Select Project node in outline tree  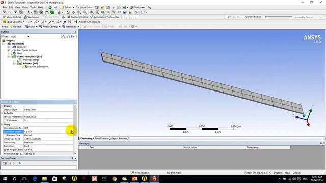click(10, 41)
